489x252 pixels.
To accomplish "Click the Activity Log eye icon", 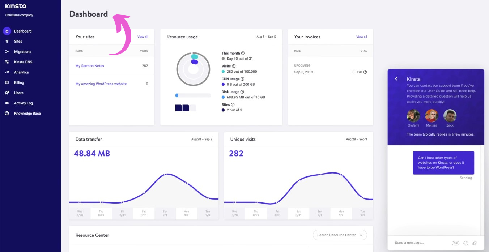I will [x=7, y=103].
